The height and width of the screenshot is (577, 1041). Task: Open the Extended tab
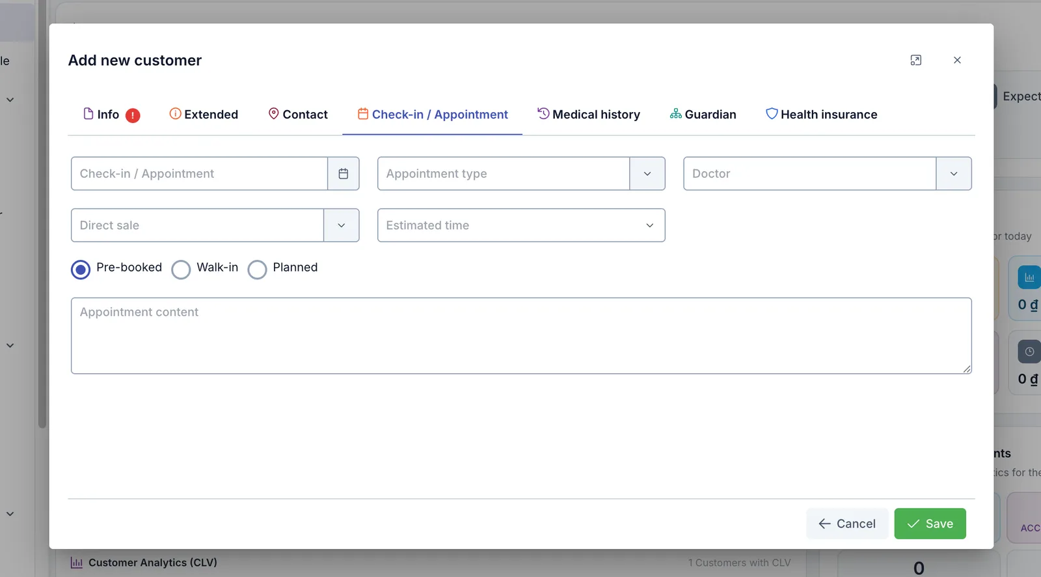point(204,115)
